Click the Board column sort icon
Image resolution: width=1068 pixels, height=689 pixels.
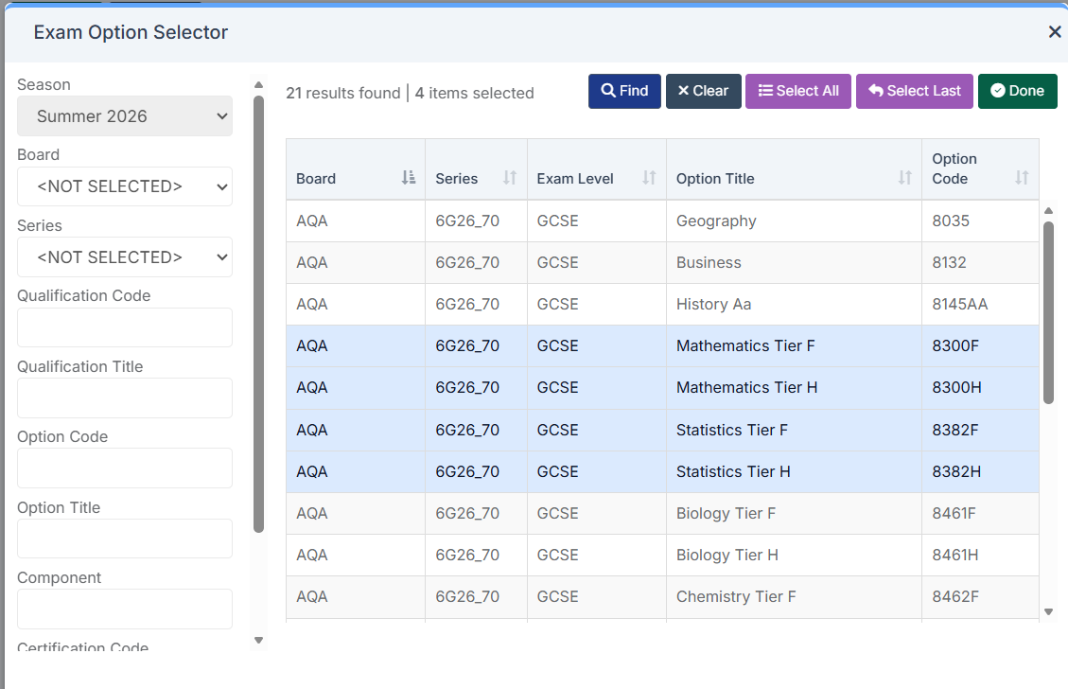pos(408,178)
